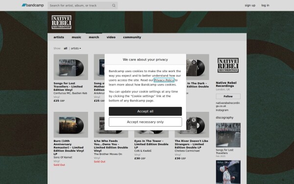Switch to the community tab

click(132, 37)
